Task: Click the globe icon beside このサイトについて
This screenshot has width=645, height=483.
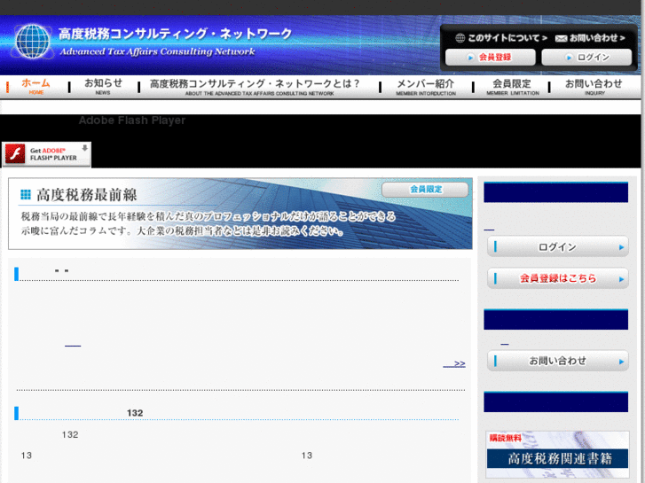Action: point(460,38)
